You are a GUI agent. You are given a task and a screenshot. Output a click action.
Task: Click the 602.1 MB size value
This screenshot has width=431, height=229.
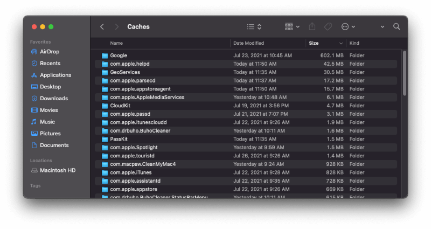[x=332, y=55]
